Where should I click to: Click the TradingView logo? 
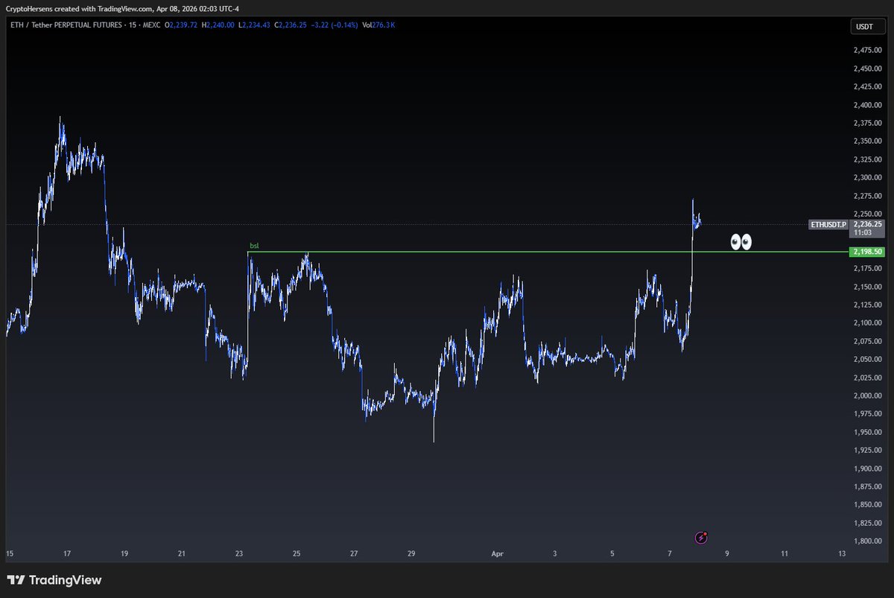(54, 580)
